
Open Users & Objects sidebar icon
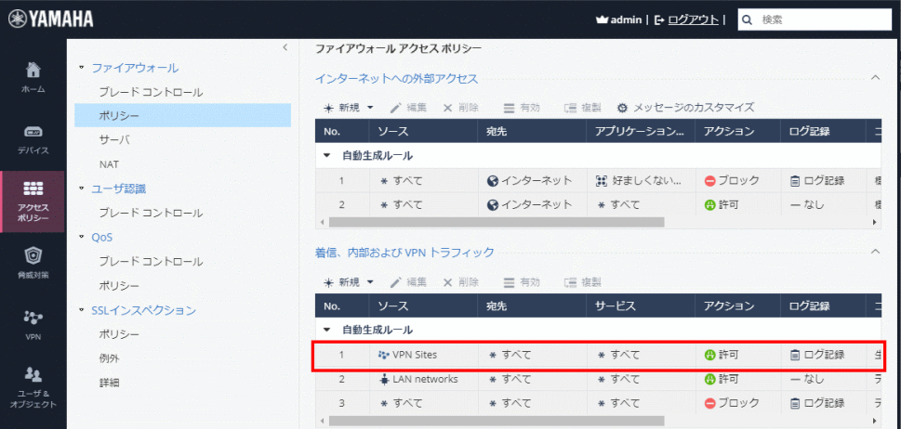33,384
